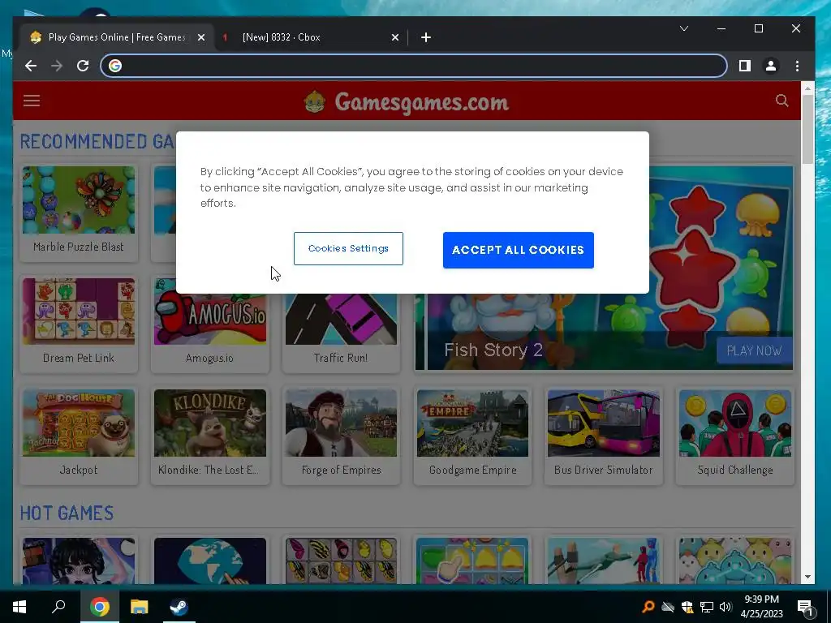The image size is (831, 623).
Task: Open Squid Challenge game card
Action: 735,436
